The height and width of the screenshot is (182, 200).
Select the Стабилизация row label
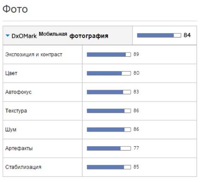[23, 167]
